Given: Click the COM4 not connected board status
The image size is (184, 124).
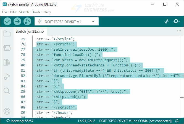Looking at the screenshot, I should (135, 121).
